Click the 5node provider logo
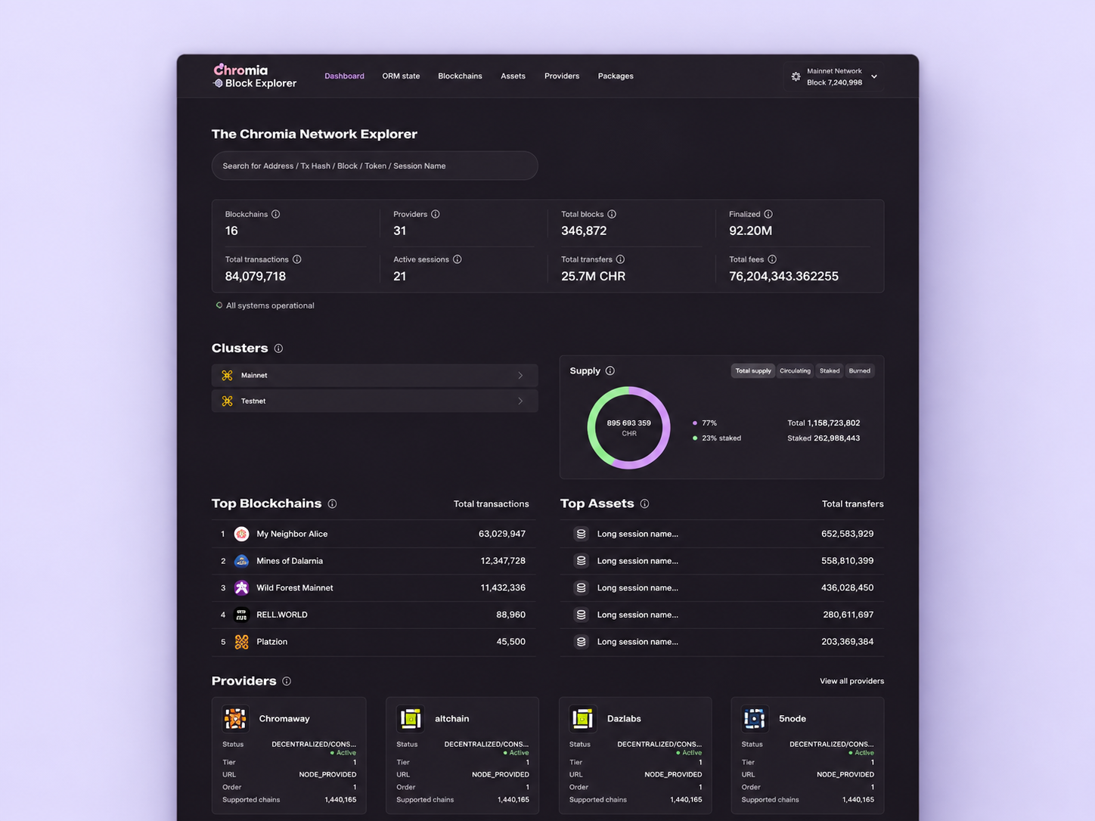Screen dimensions: 1095x821 click(x=754, y=718)
